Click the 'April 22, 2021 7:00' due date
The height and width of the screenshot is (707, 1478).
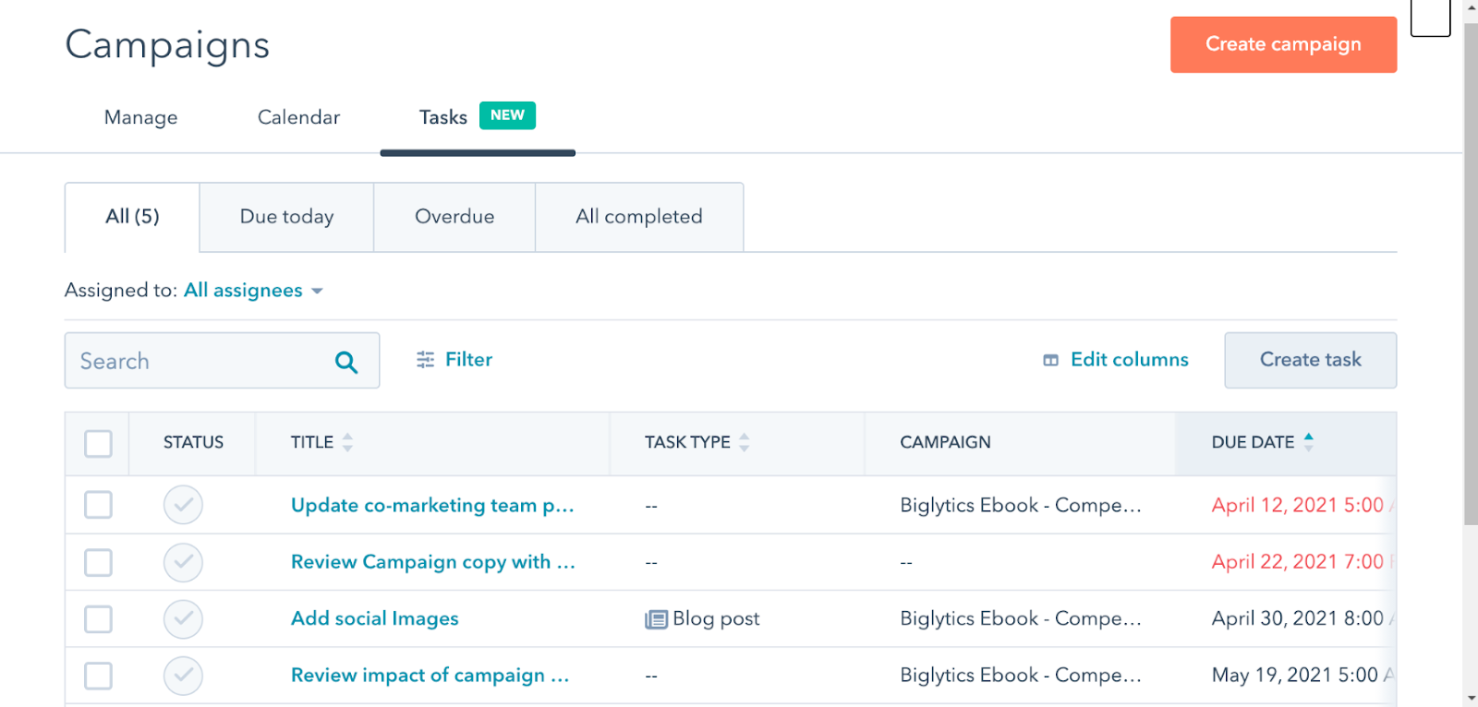(1297, 562)
